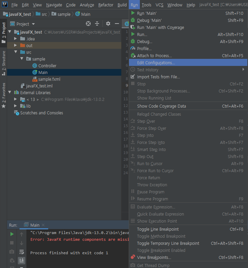Screen dimensions: 248x268
Task: Open the 1: Project tool window tab
Action: [x=4, y=33]
